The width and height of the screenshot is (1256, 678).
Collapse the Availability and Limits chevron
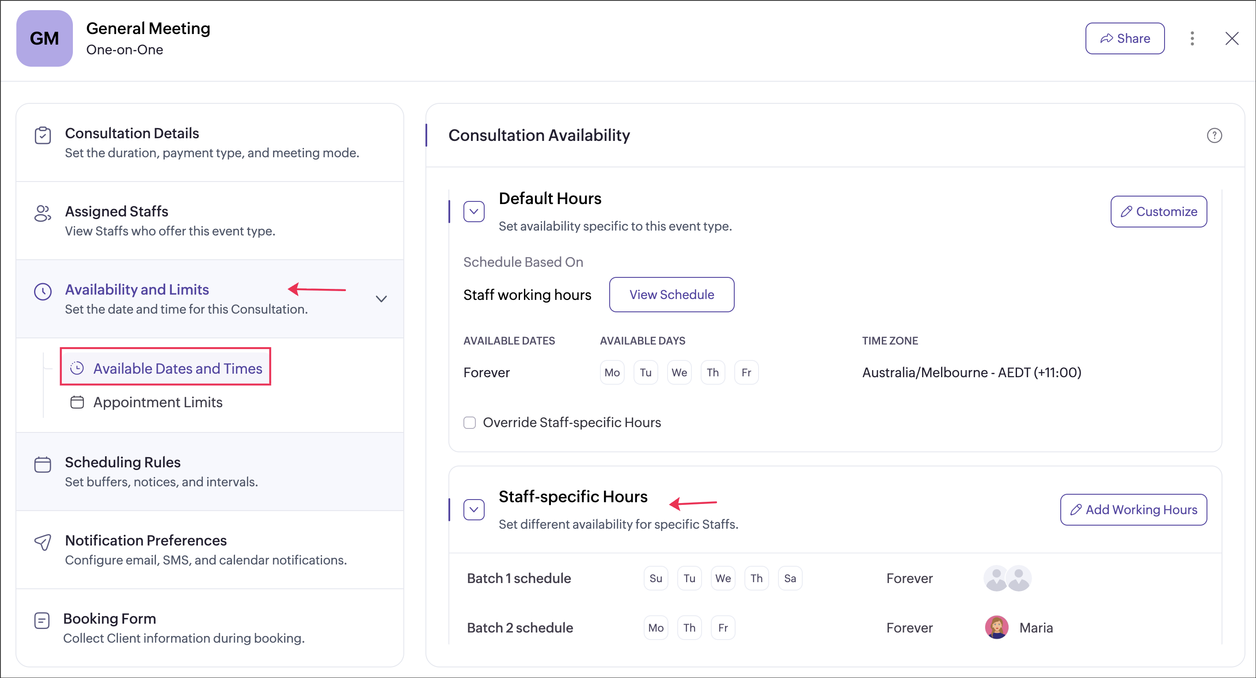381,299
